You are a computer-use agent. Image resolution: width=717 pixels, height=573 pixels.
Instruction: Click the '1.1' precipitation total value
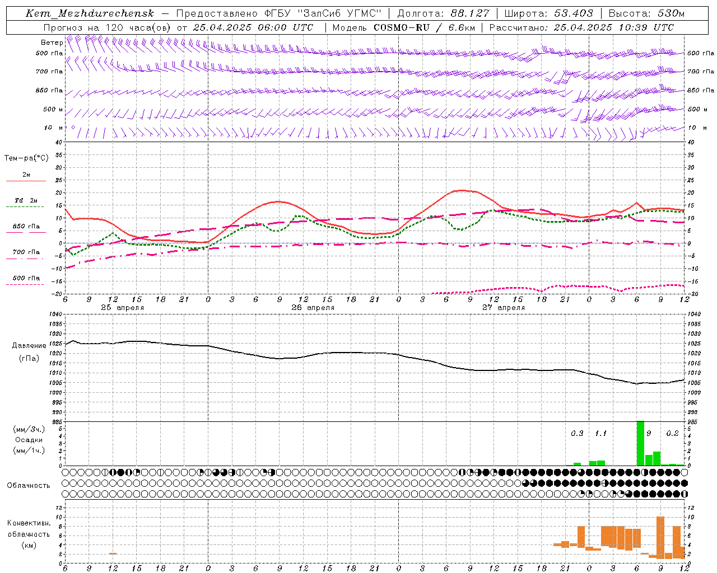tap(600, 434)
